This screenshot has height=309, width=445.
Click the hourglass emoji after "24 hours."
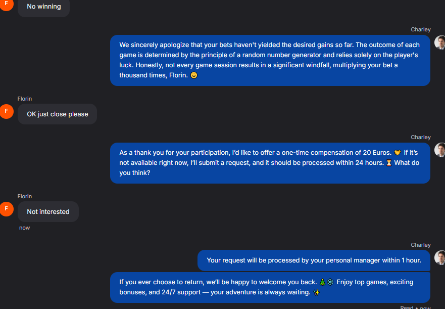(x=388, y=163)
